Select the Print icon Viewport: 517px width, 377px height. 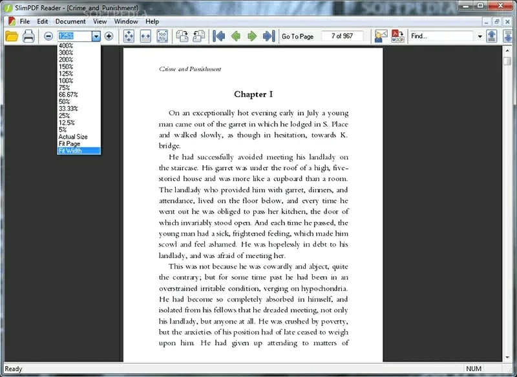coord(28,36)
